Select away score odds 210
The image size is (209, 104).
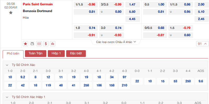[x=124, y=86]
